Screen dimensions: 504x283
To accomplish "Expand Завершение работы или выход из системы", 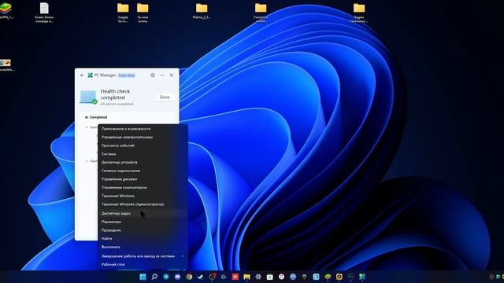I will pyautogui.click(x=143, y=256).
